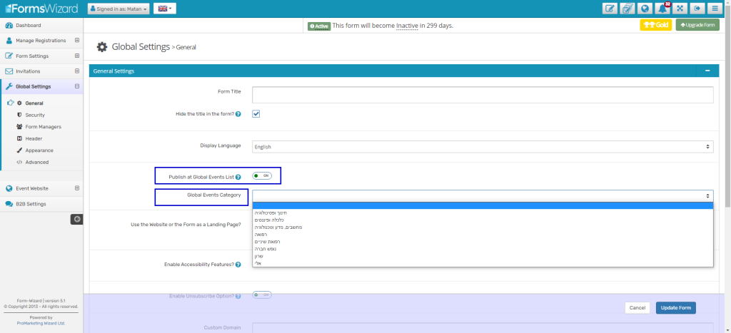This screenshot has height=333, width=731.
Task: Open the Display Language dropdown
Action: (x=483, y=146)
